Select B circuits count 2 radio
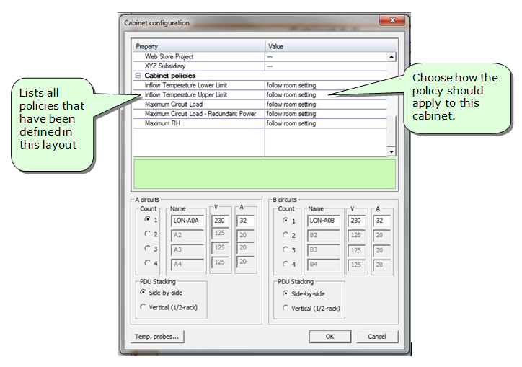Image resolution: width=522 pixels, height=367 pixels. [284, 234]
